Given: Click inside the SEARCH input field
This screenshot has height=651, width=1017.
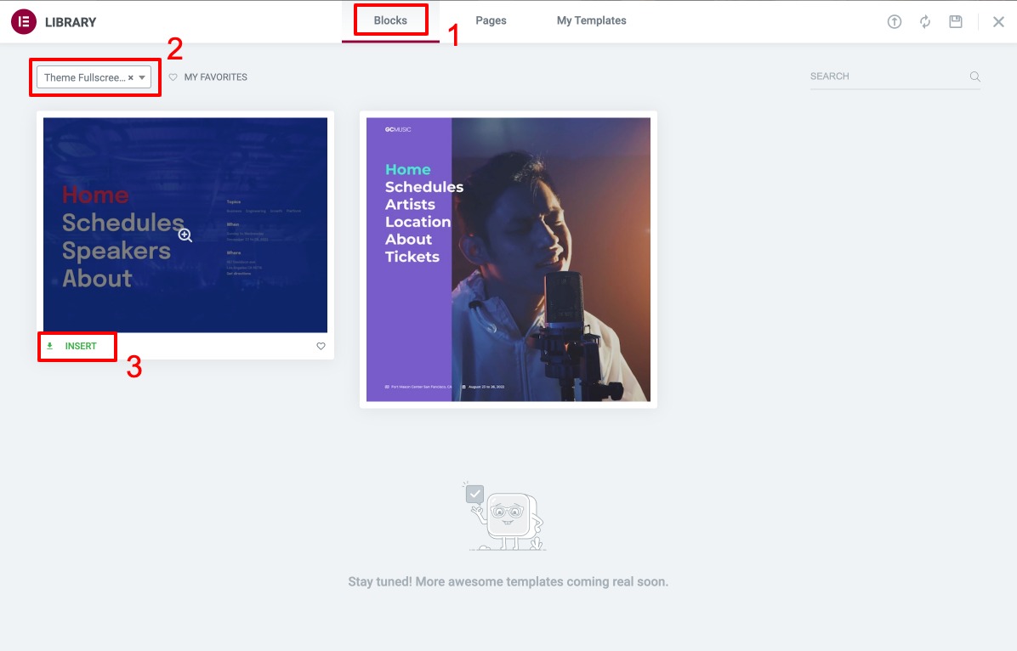Looking at the screenshot, I should (x=884, y=76).
